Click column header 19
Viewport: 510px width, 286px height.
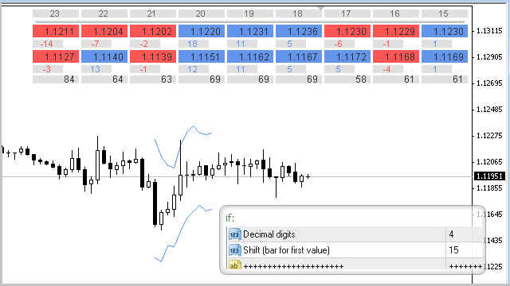click(250, 14)
